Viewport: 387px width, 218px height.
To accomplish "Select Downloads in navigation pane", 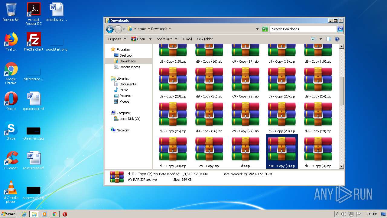I will point(127,61).
